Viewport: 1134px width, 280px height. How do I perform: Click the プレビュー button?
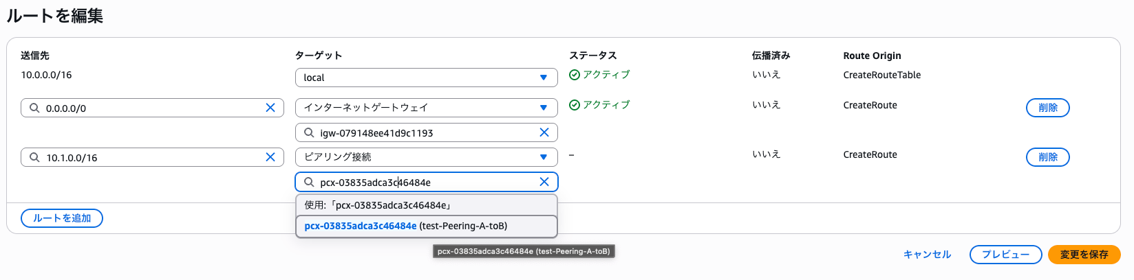[x=1005, y=255]
